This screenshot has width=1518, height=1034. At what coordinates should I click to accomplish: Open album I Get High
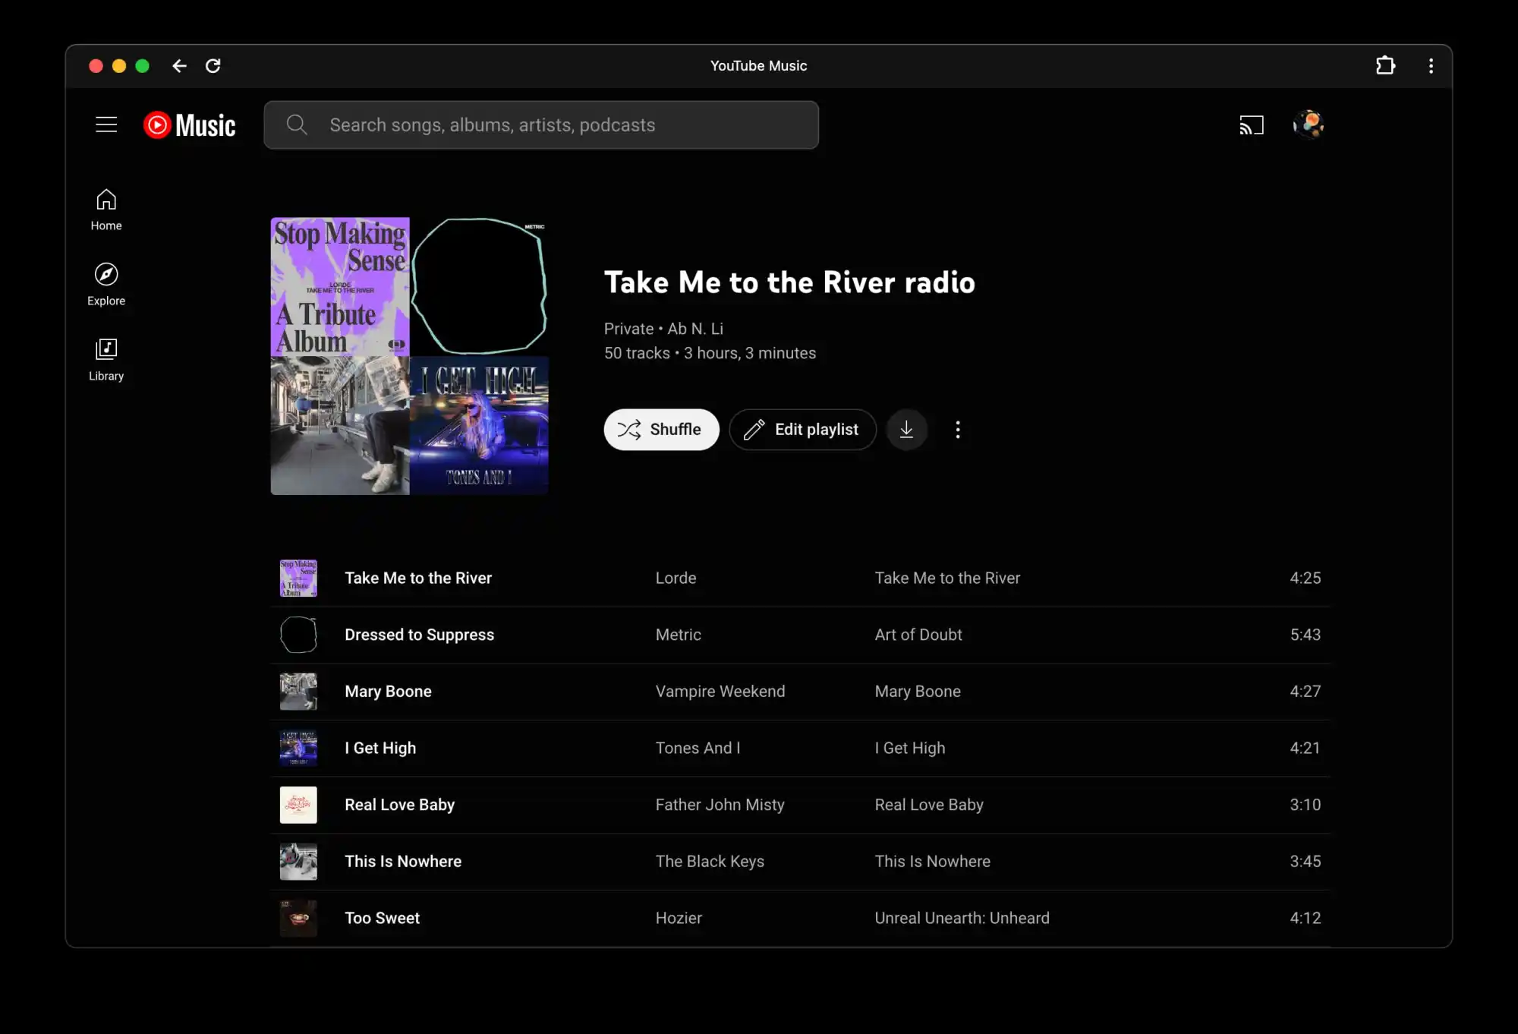[910, 748]
